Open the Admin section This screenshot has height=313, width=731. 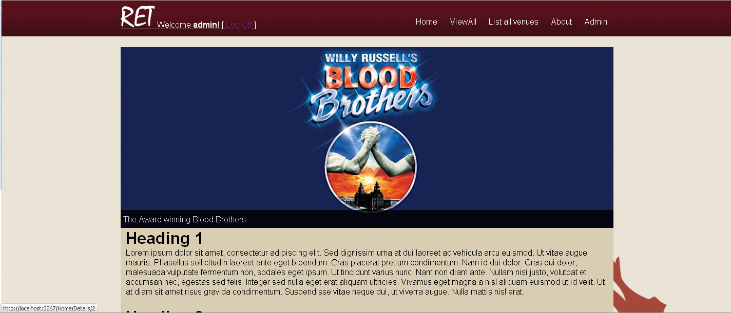(595, 22)
